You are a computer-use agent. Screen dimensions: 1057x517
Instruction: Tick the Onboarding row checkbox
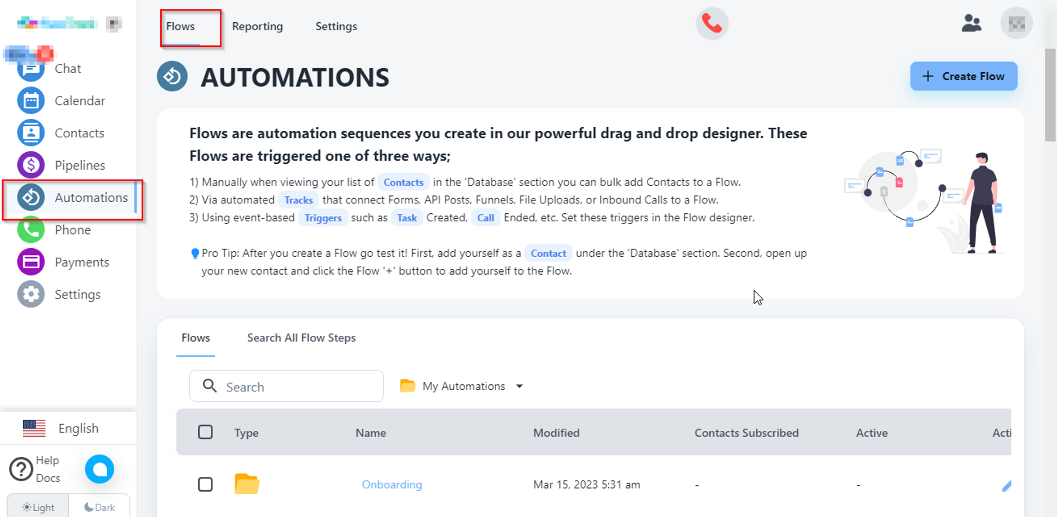206,484
